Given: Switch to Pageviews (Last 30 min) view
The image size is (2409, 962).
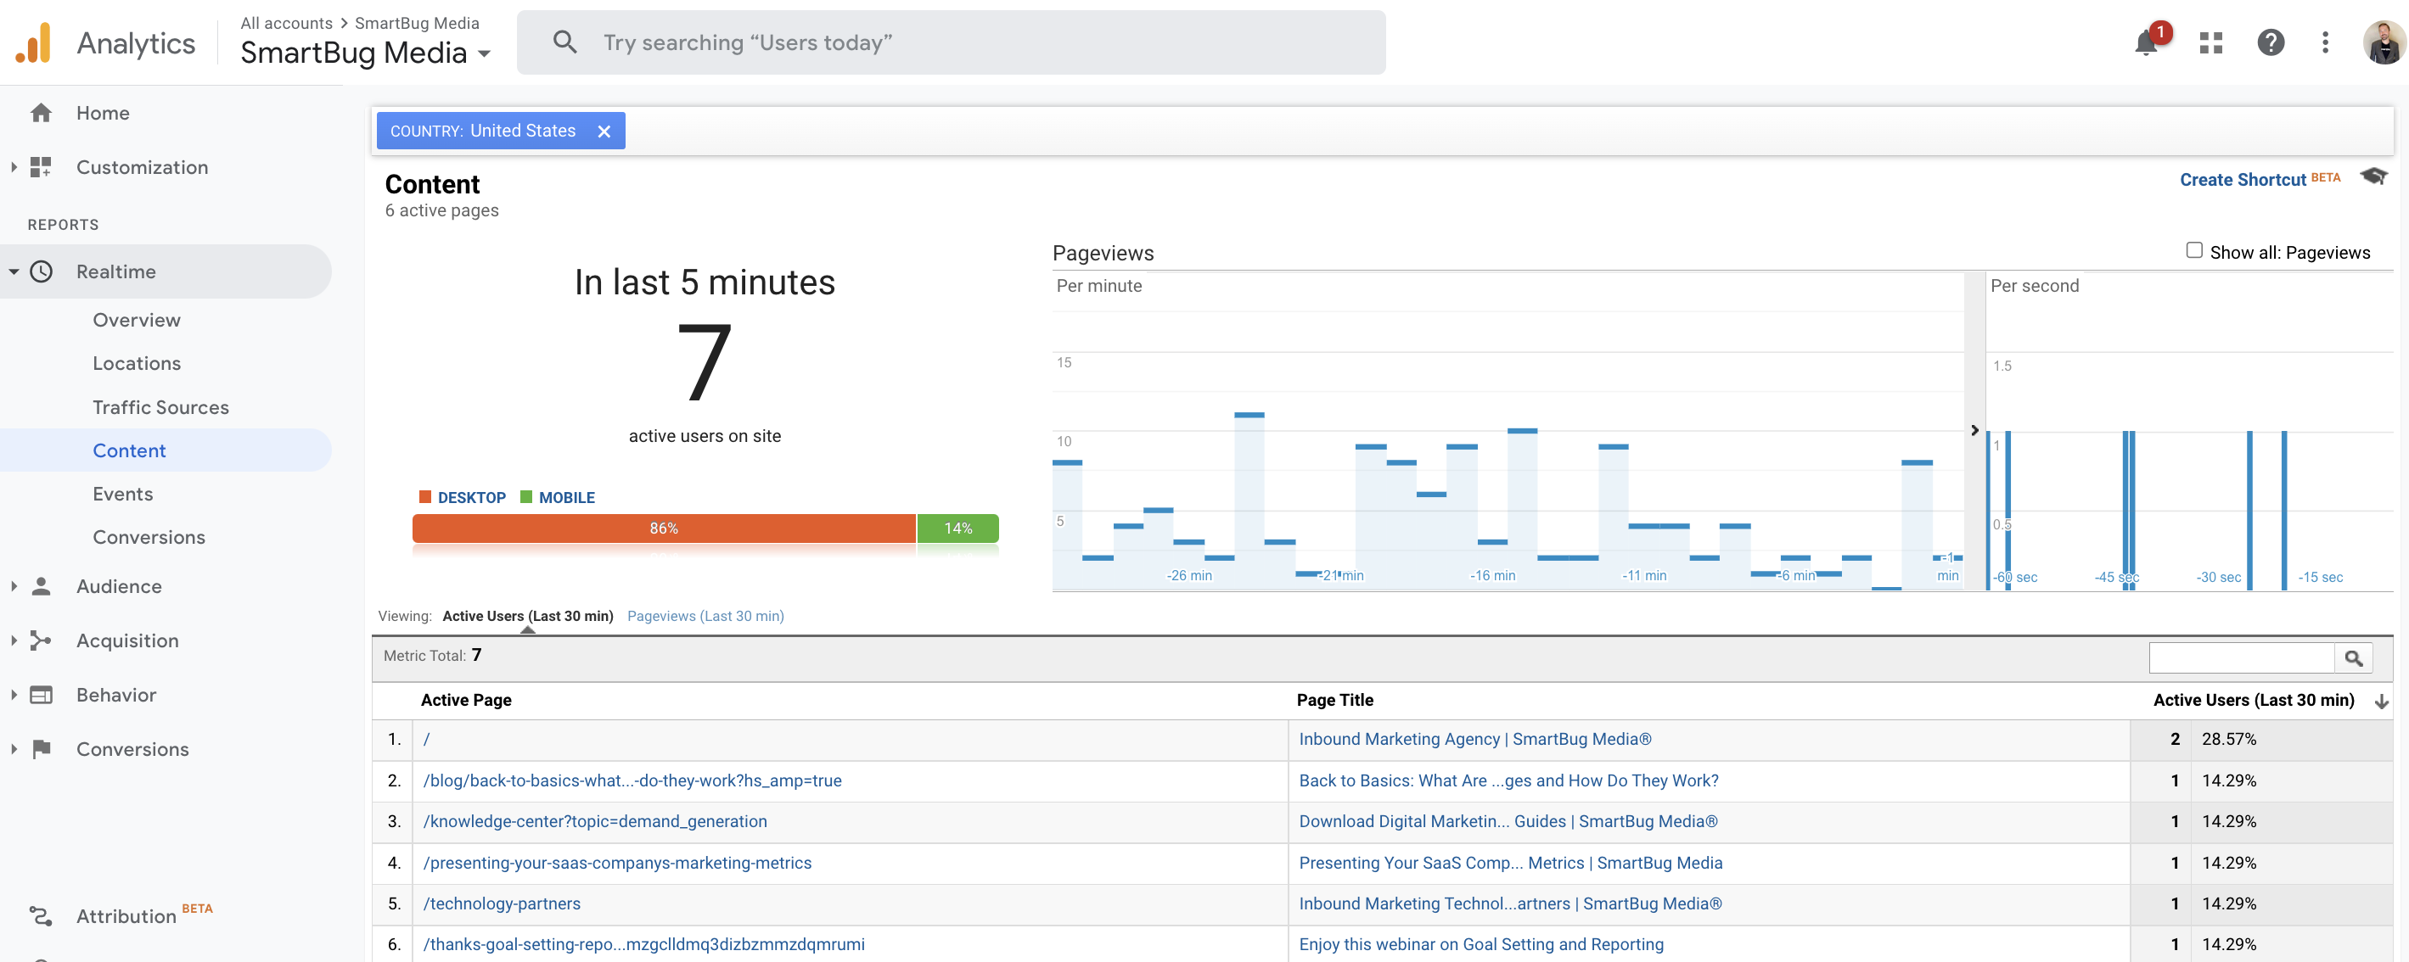Looking at the screenshot, I should [705, 616].
